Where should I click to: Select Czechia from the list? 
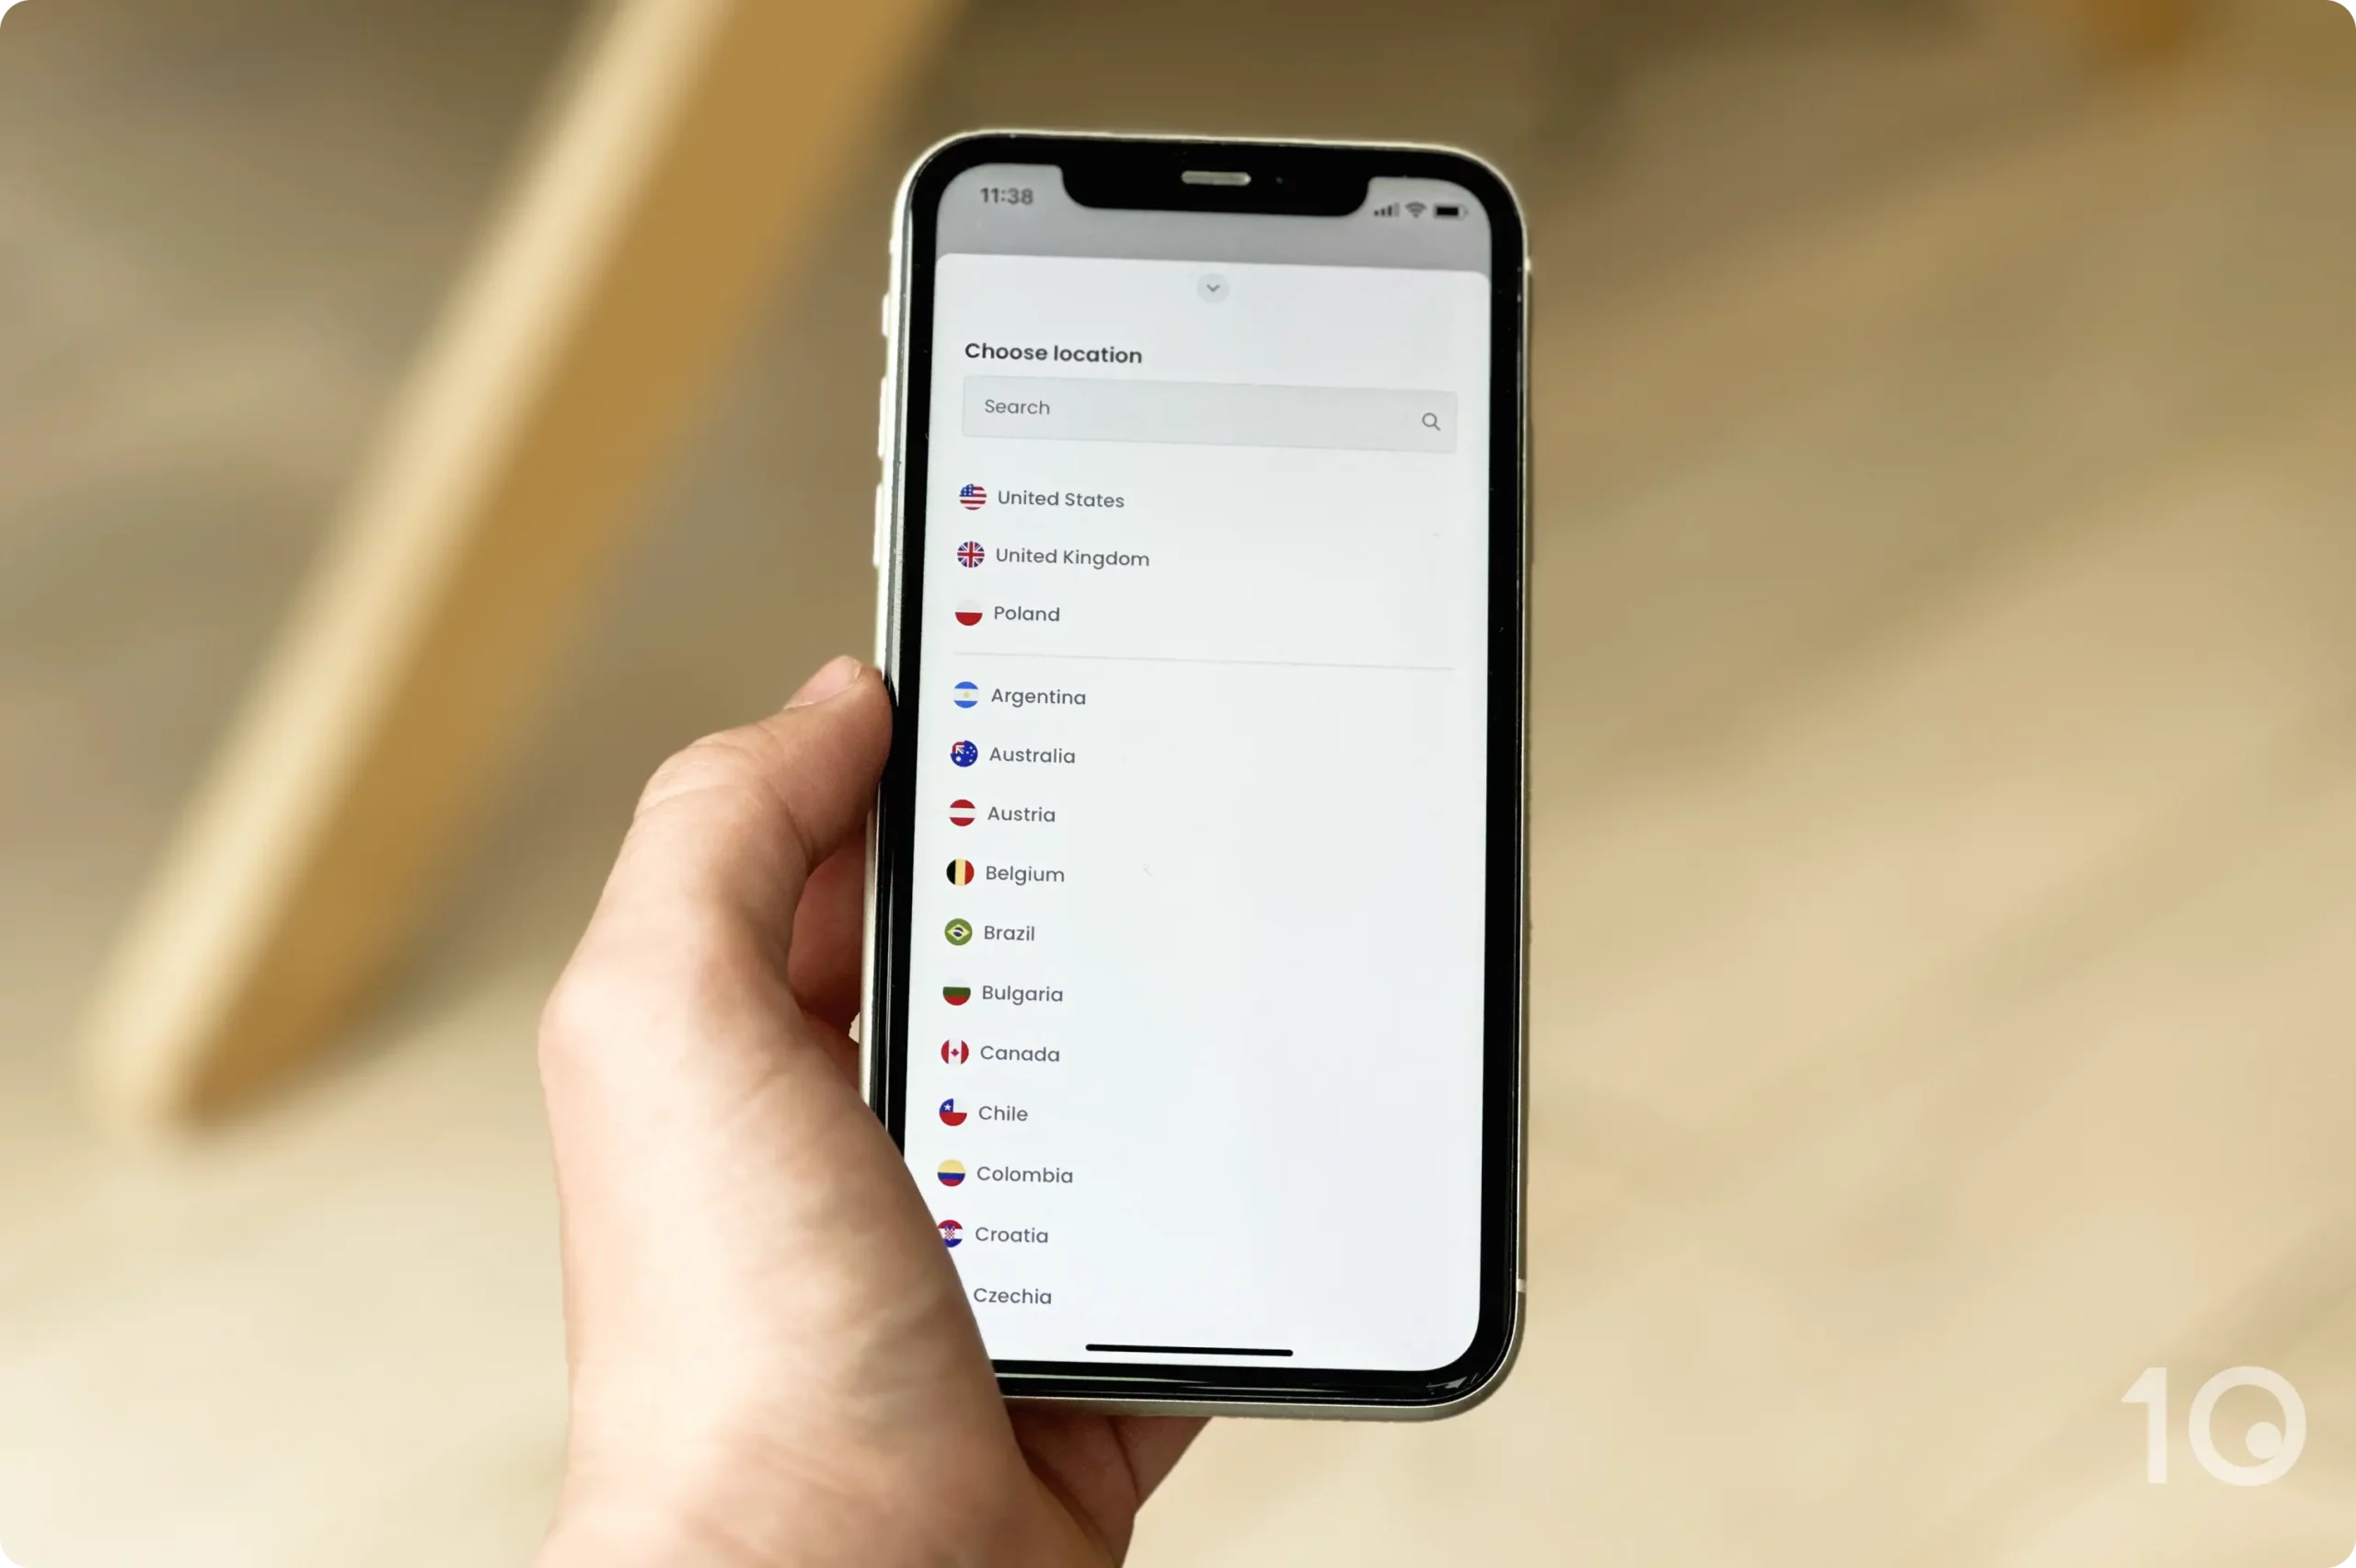pos(1013,1295)
